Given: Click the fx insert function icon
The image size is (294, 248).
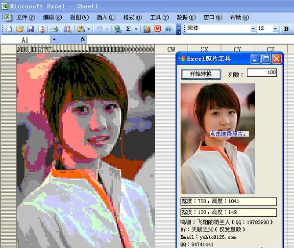Looking at the screenshot, I should (83, 40).
